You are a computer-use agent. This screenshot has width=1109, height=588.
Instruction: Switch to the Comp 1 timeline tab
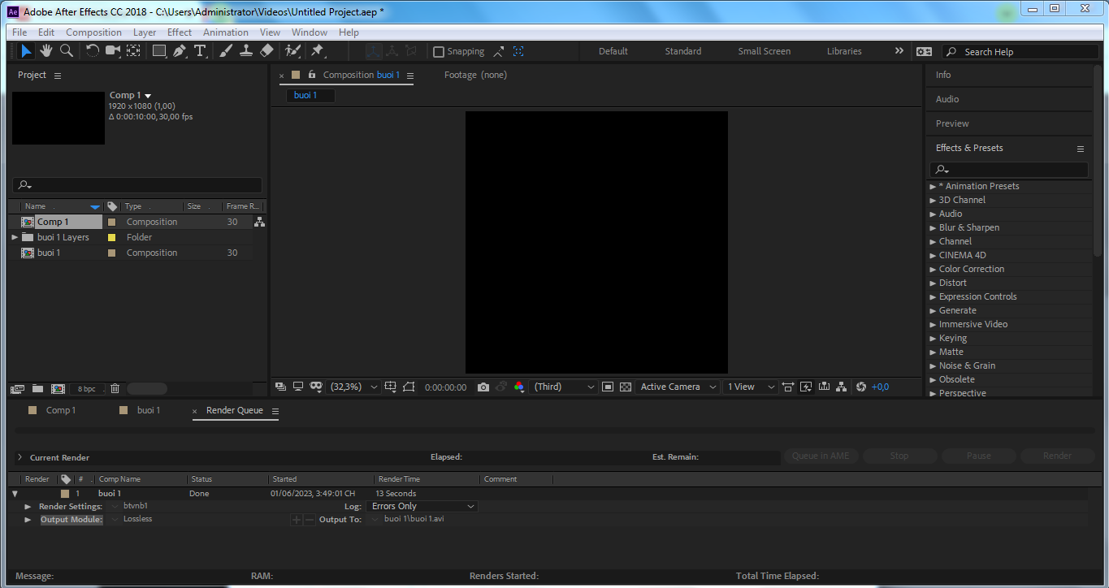click(60, 411)
